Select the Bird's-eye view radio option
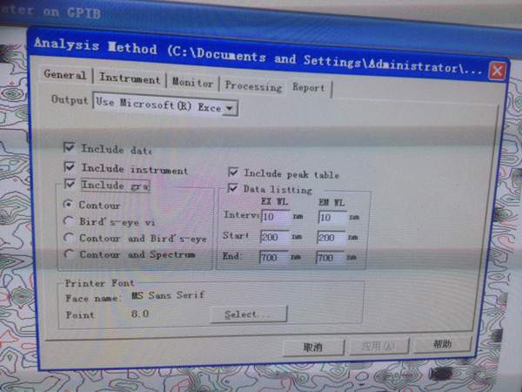The height and width of the screenshot is (392, 522). pyautogui.click(x=69, y=220)
